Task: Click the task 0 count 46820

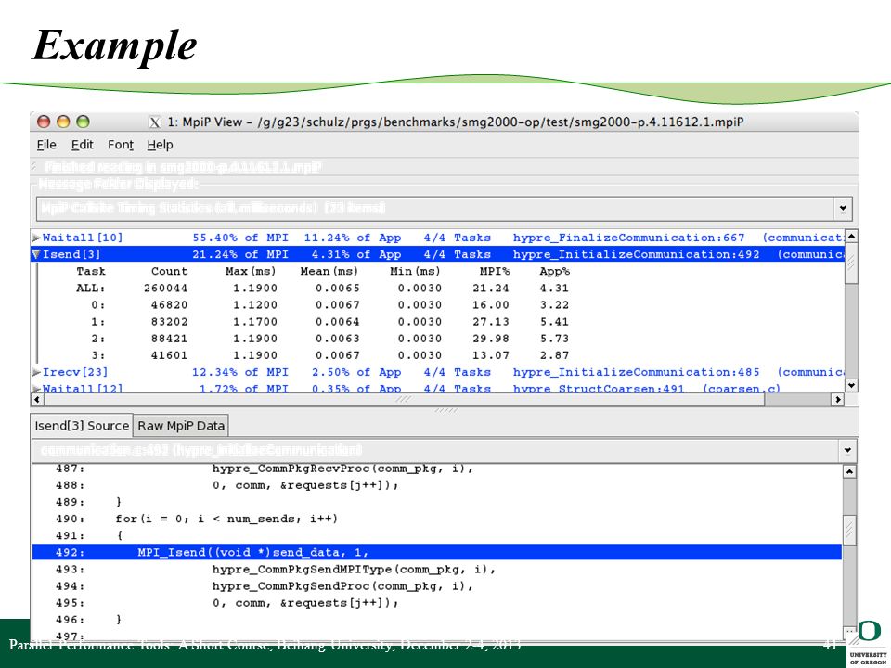Action: [x=169, y=305]
